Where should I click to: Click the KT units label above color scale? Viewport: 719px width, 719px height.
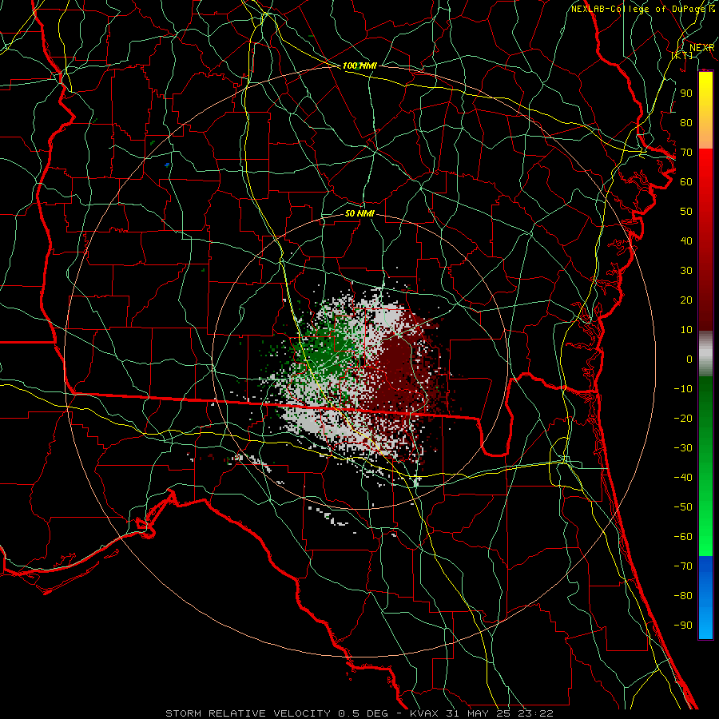tap(682, 55)
